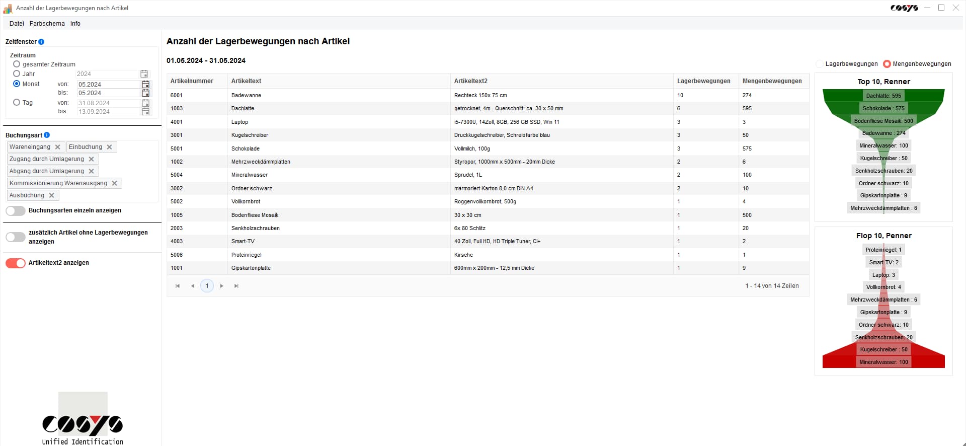The height and width of the screenshot is (446, 966).
Task: Open calendar for Tag von field
Action: point(145,103)
